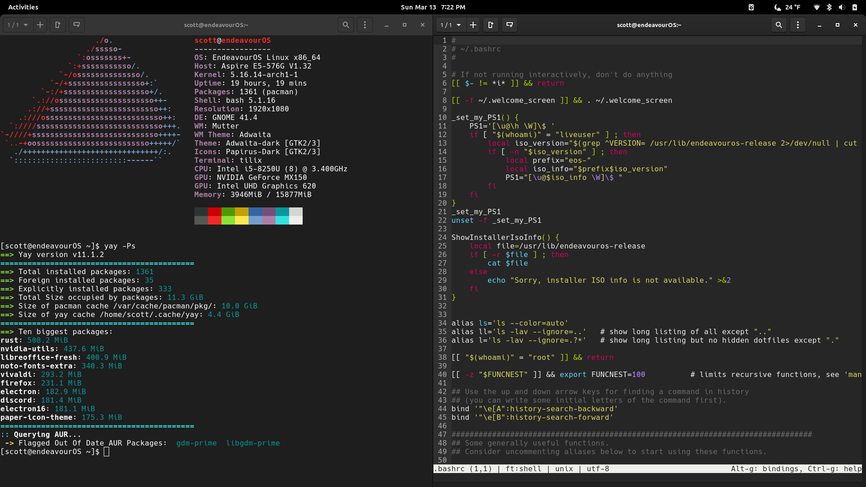The width and height of the screenshot is (866, 487).
Task: Add new session in left Tilix window
Action: coord(40,25)
